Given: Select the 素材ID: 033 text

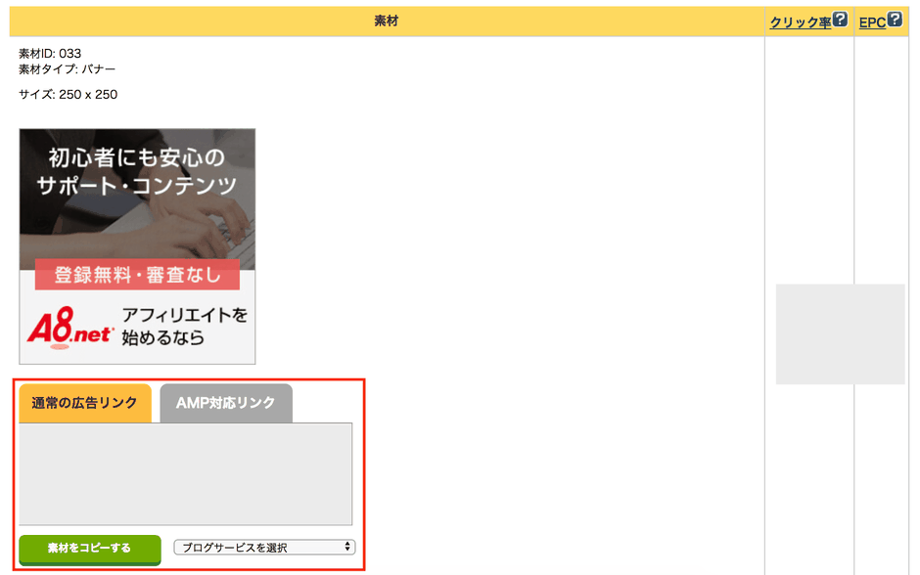Looking at the screenshot, I should (50, 54).
